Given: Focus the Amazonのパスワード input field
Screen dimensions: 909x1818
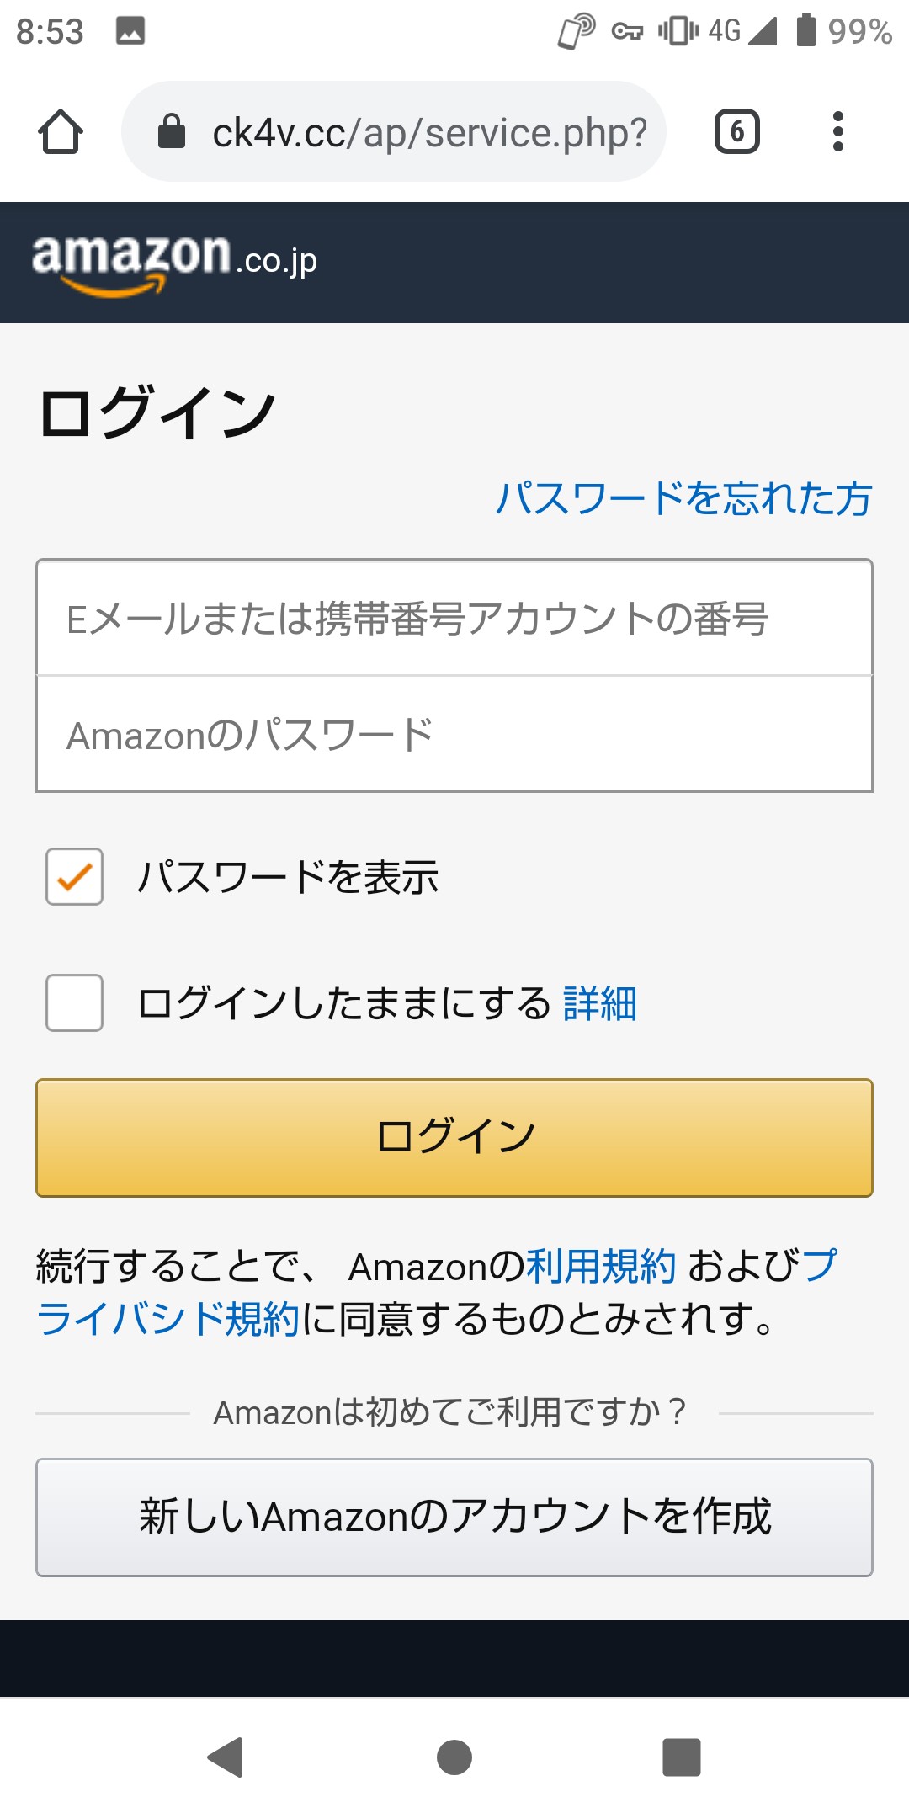Looking at the screenshot, I should tap(454, 734).
